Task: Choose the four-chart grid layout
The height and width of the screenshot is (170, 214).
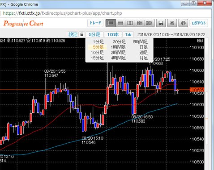Action: pos(140,23)
